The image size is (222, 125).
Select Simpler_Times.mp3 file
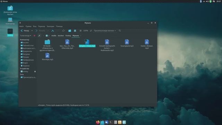87,43
